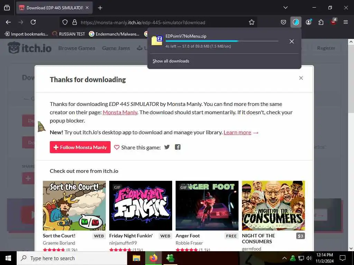The width and height of the screenshot is (354, 265).
Task: Close the Thanks for downloading dialog
Action: [x=301, y=78]
